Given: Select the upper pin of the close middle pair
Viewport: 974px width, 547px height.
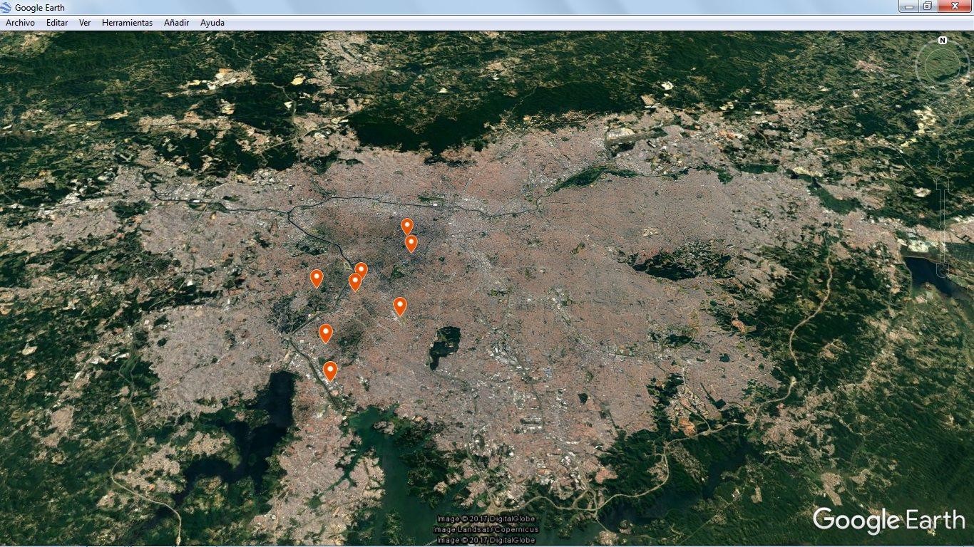Looking at the screenshot, I should [361, 270].
